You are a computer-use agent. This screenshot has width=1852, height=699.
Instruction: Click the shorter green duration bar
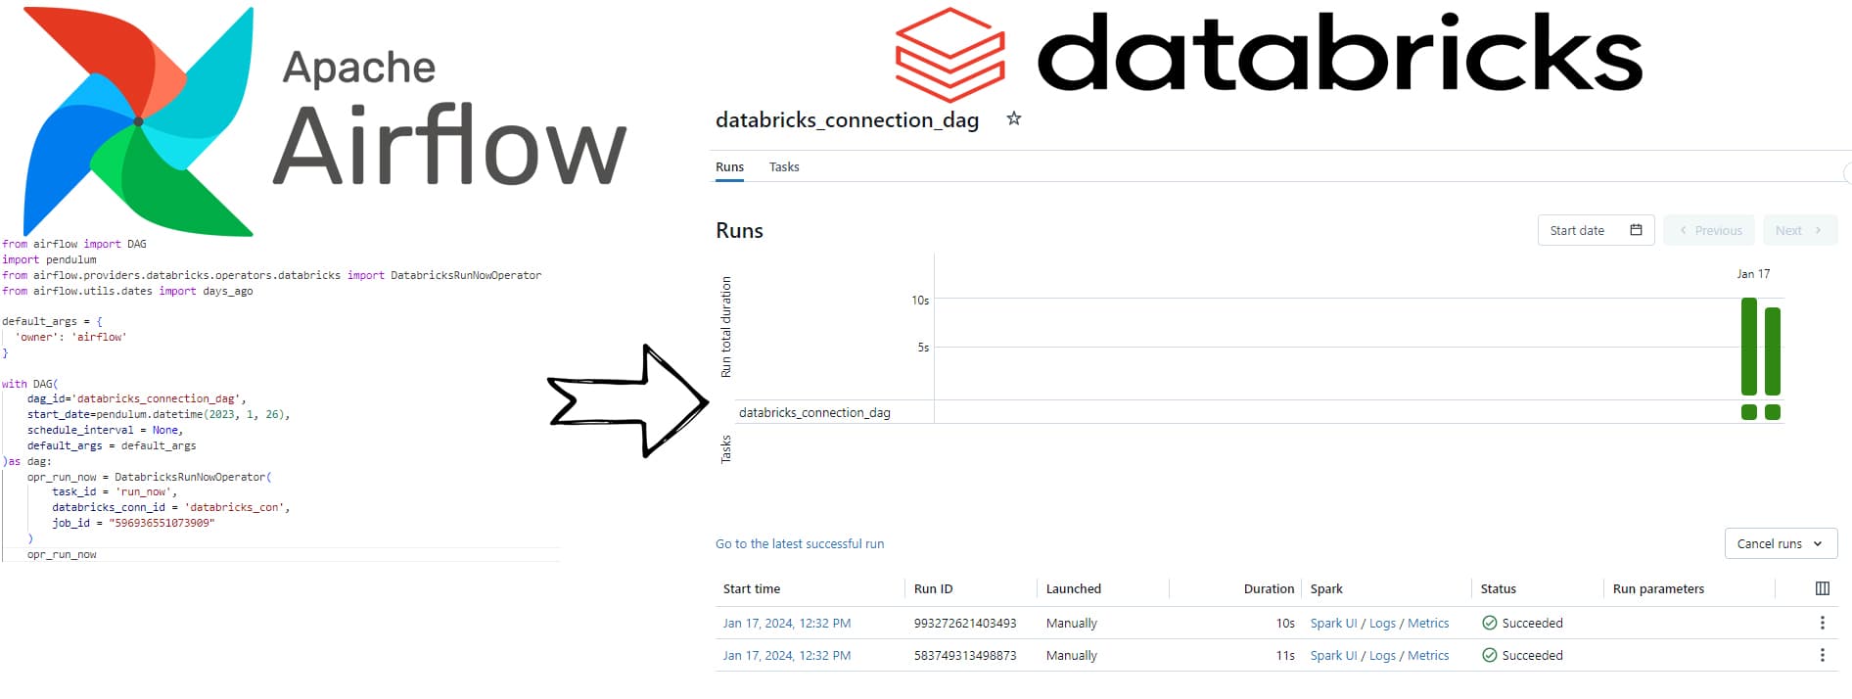(1773, 350)
